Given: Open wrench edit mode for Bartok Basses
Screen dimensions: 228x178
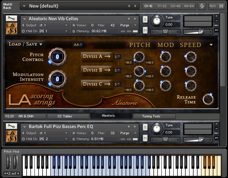Looking at the screenshot, I should click(x=11, y=126).
